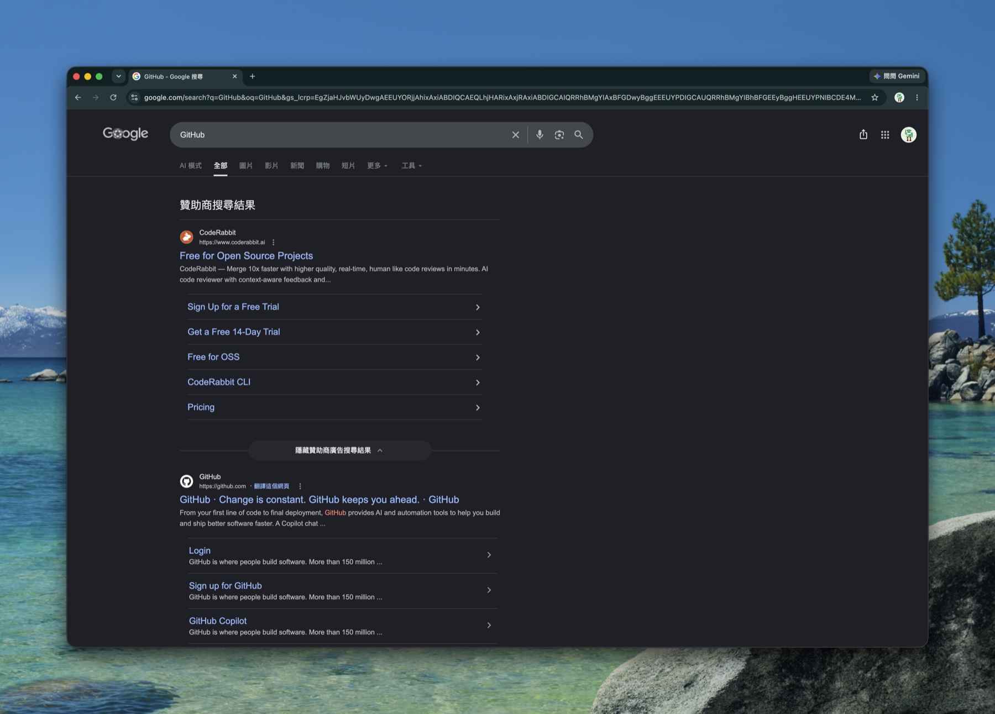This screenshot has width=995, height=714.
Task: Open CodeRabbit CLI sitelink
Action: coord(219,382)
